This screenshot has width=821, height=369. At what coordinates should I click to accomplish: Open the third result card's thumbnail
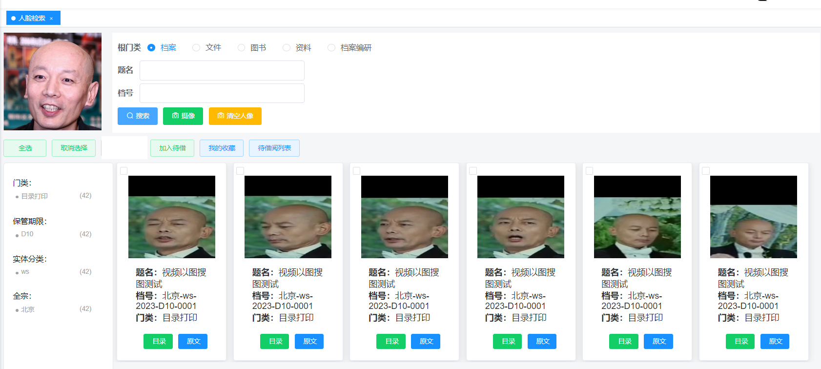pyautogui.click(x=405, y=217)
